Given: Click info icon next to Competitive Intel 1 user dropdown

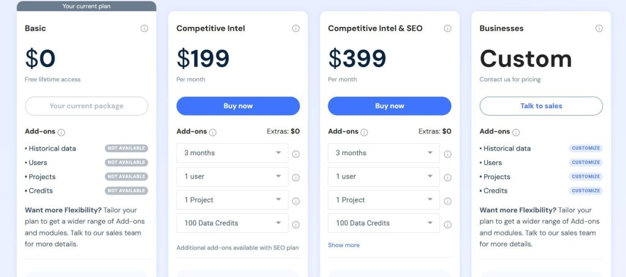Looking at the screenshot, I should pos(296,177).
